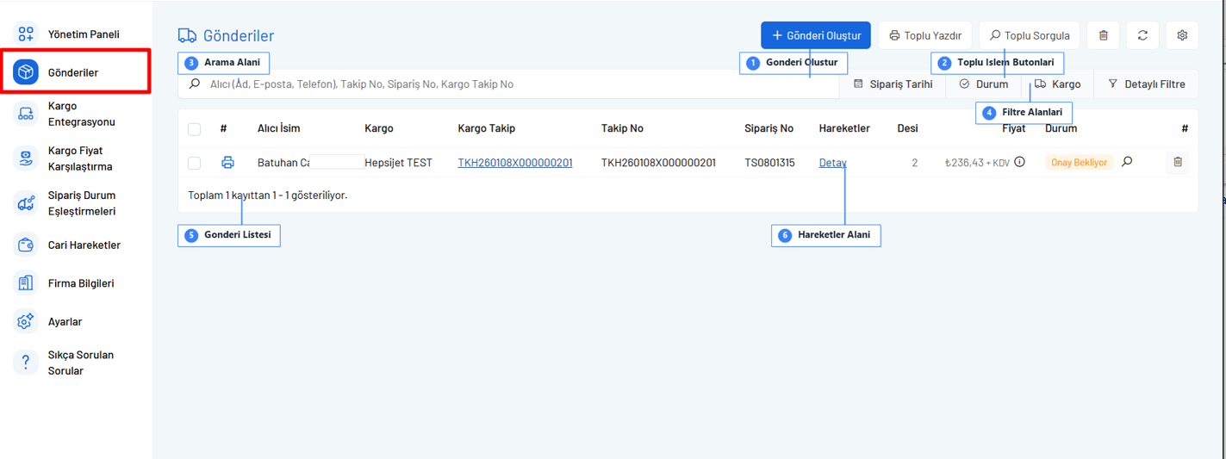
Task: Click the printer icon in shipment row
Action: [x=227, y=162]
